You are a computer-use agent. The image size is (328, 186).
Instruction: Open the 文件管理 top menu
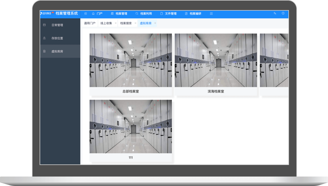click(x=171, y=14)
